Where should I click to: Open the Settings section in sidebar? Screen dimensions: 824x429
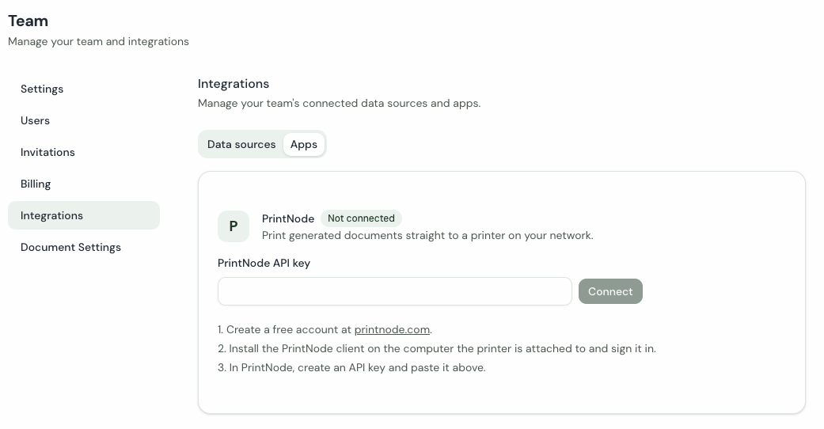[x=84, y=89]
